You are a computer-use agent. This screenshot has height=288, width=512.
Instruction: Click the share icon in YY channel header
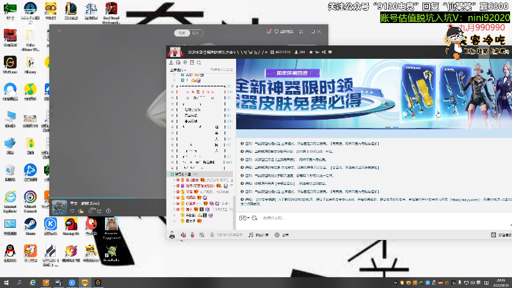pyautogui.click(x=324, y=52)
